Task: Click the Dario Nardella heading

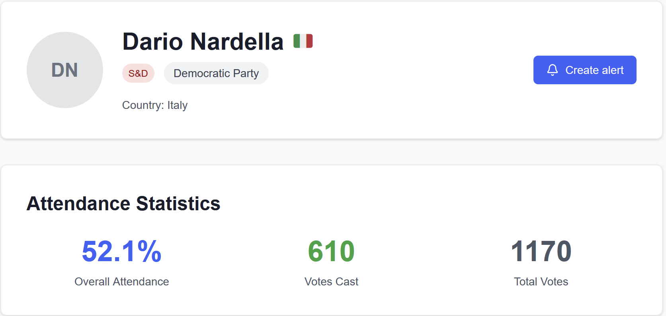Action: pos(203,41)
